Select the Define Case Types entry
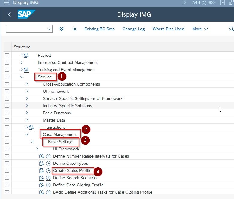This screenshot has height=199, width=234. pyautogui.click(x=70, y=164)
